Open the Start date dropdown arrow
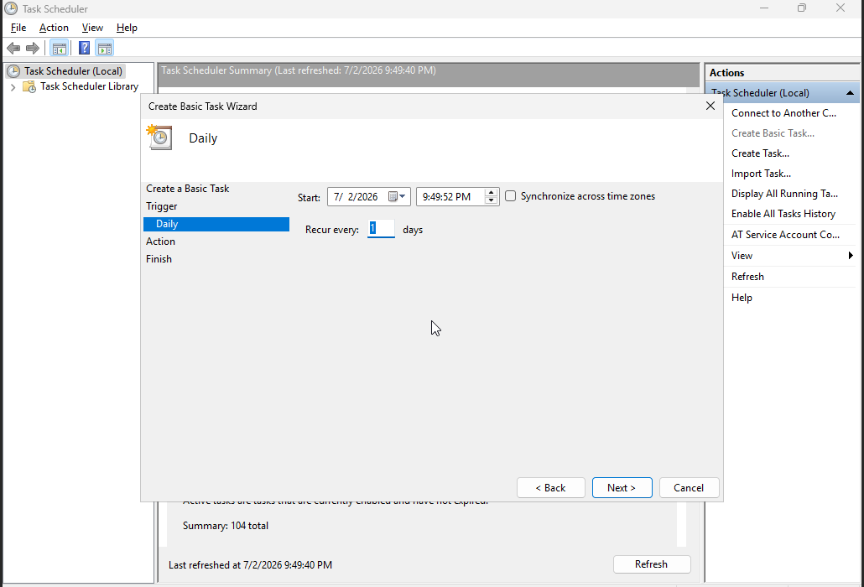 click(403, 196)
